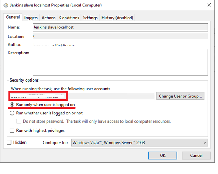Confirm the dialog with OK

(163, 155)
